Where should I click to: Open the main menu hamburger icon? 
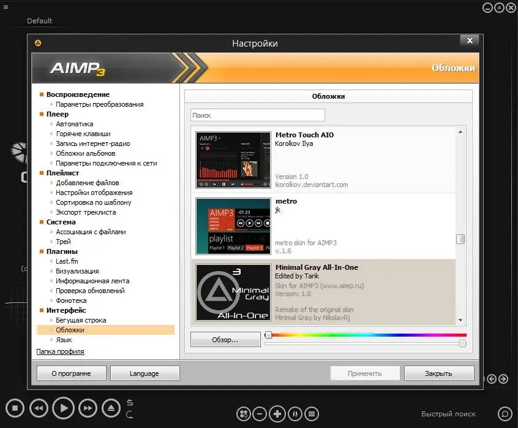(6, 7)
